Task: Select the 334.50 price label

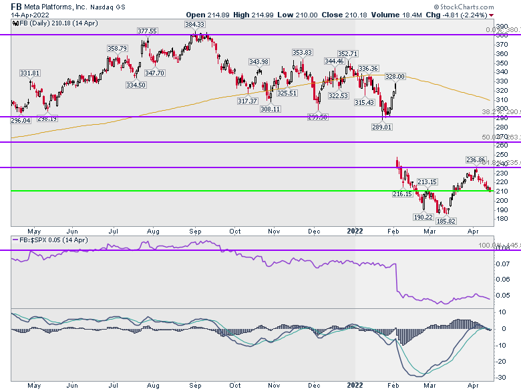Action: point(136,85)
